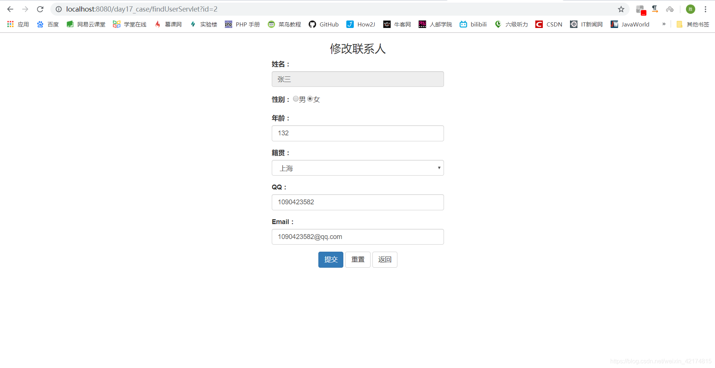This screenshot has height=368, width=715.
Task: Open the 其他书签 bookmarks folder
Action: [x=693, y=24]
